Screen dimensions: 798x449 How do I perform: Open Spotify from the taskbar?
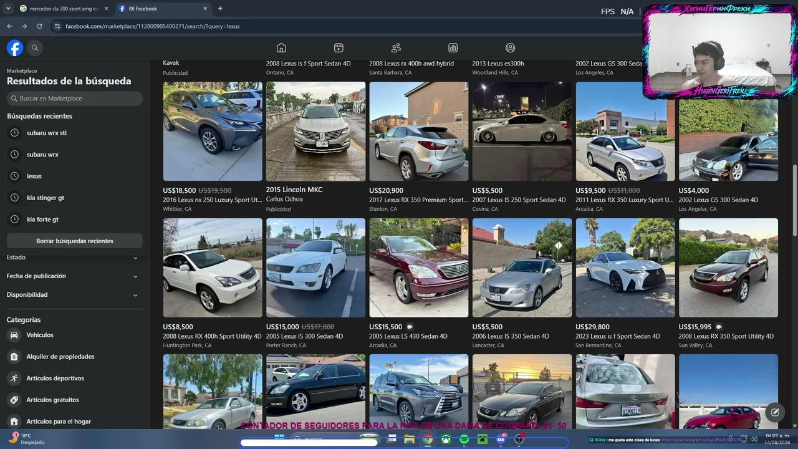(x=464, y=440)
